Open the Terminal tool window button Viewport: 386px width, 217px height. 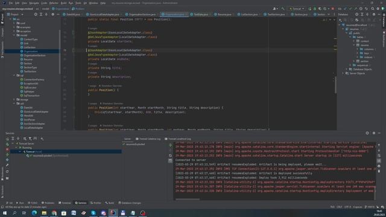click(x=65, y=203)
